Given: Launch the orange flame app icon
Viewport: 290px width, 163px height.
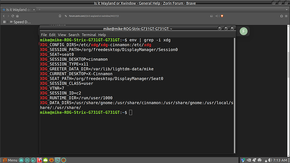Looking at the screenshot, I should click(51, 160).
